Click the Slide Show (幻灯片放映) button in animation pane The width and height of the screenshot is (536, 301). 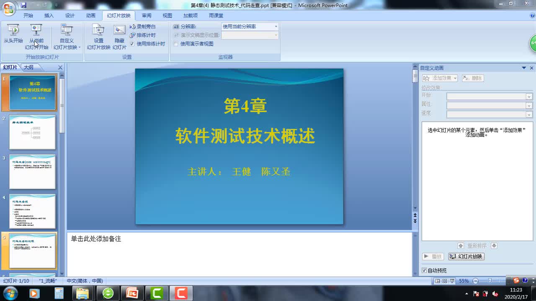click(466, 256)
